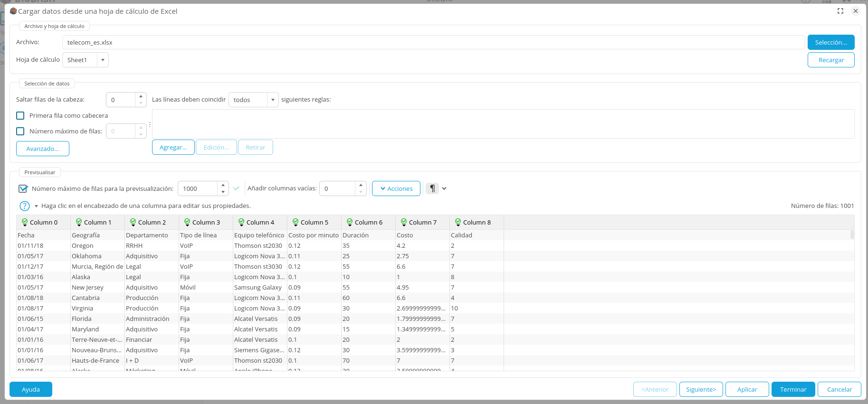Increase Saltar filas de la cabeza value
868x404 pixels.
point(141,96)
